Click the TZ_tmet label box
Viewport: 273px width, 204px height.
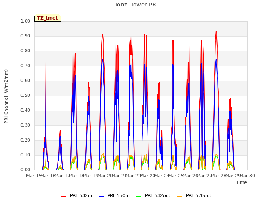tap(47, 18)
